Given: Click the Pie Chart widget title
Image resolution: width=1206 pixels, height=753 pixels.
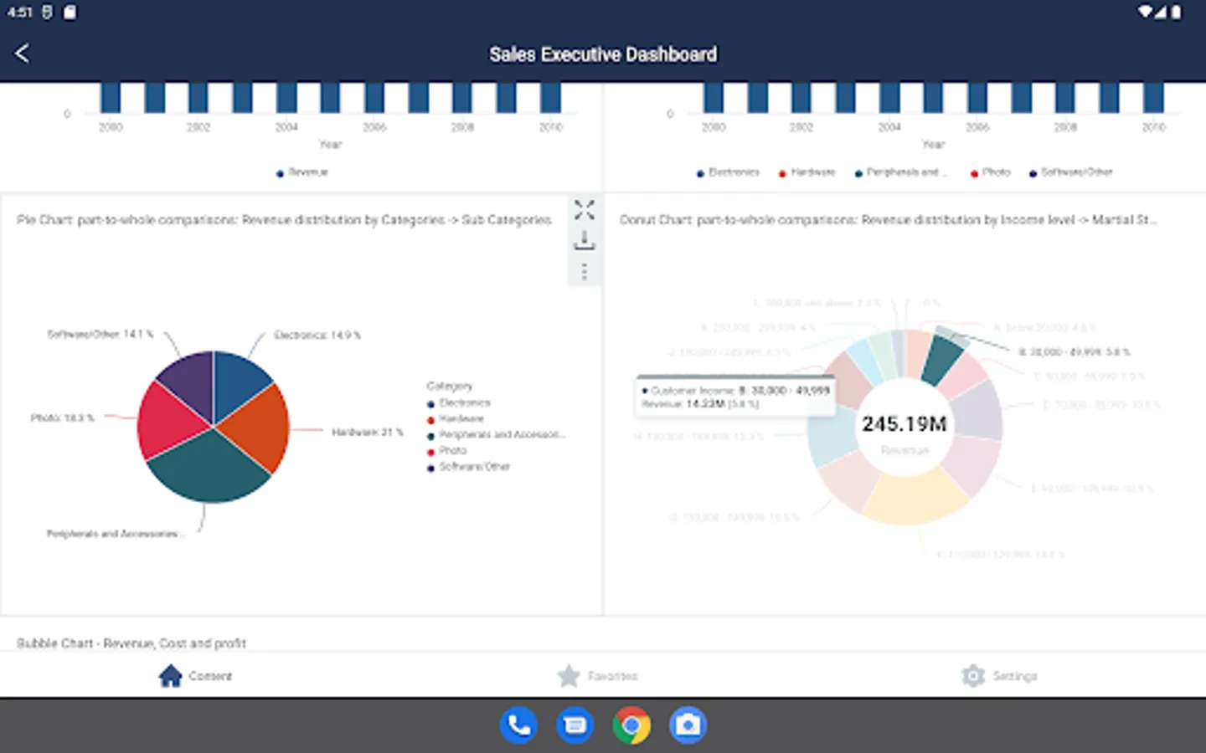Looking at the screenshot, I should pos(284,220).
